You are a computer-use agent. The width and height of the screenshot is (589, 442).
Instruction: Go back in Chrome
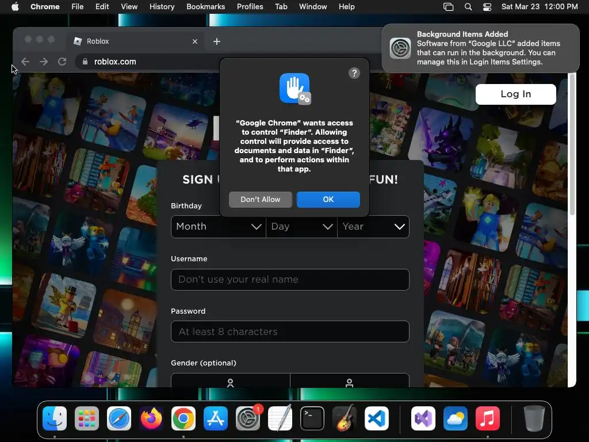[x=25, y=62]
